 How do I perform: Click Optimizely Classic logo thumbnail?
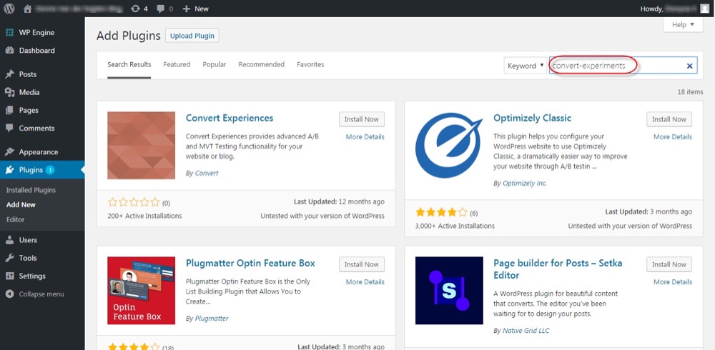coord(449,146)
